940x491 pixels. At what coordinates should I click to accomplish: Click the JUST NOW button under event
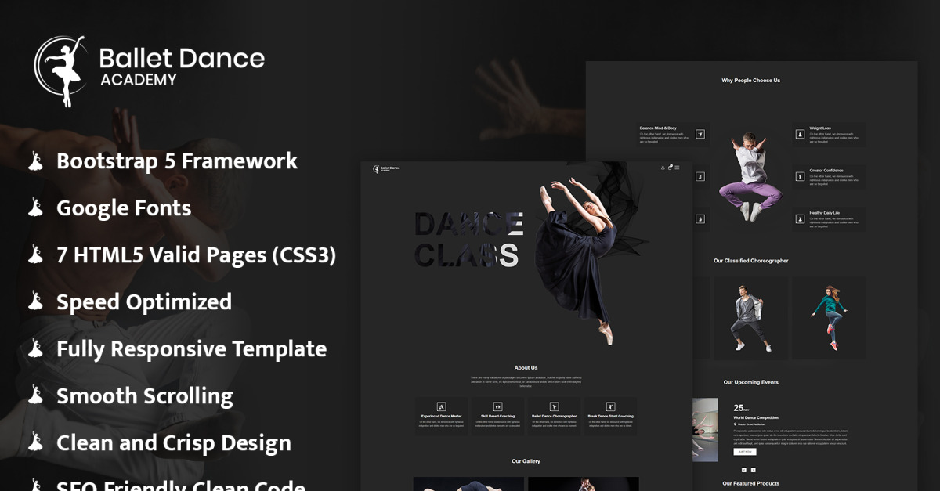[x=745, y=452]
